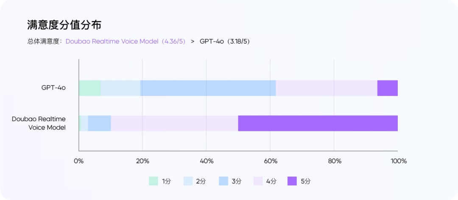Select GPT-4o's green 1分 bar segment

[x=90, y=88]
